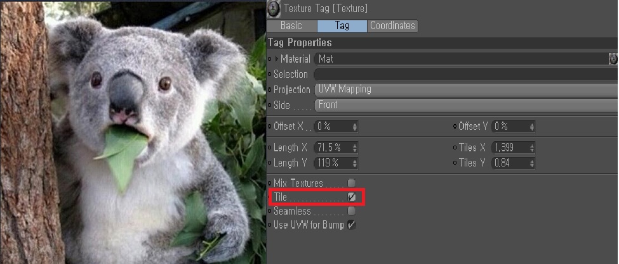Click the animation dot beside Offset X
This screenshot has width=619, height=264.
coord(270,127)
